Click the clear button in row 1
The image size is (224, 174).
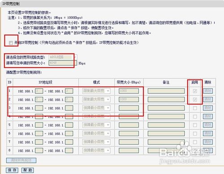tap(208, 91)
